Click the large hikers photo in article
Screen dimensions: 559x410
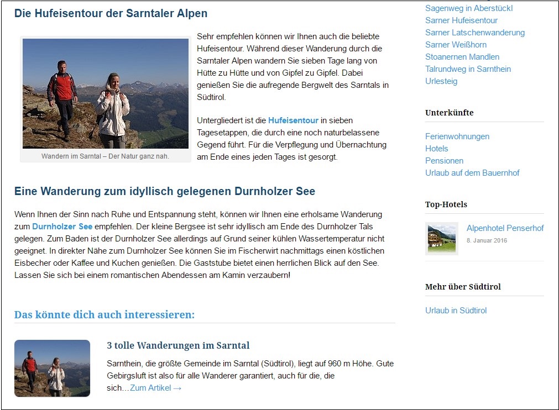(106, 94)
